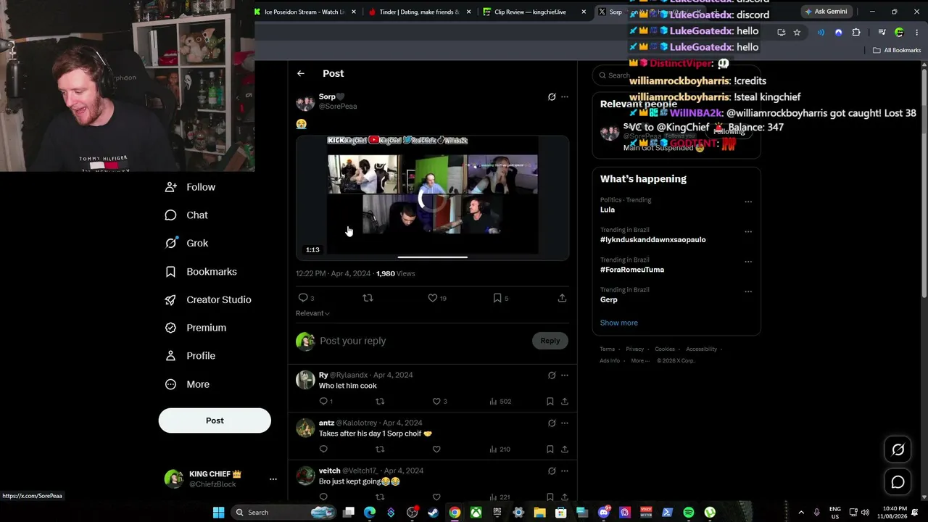Like Sorp's post with 19 likes

click(x=432, y=298)
